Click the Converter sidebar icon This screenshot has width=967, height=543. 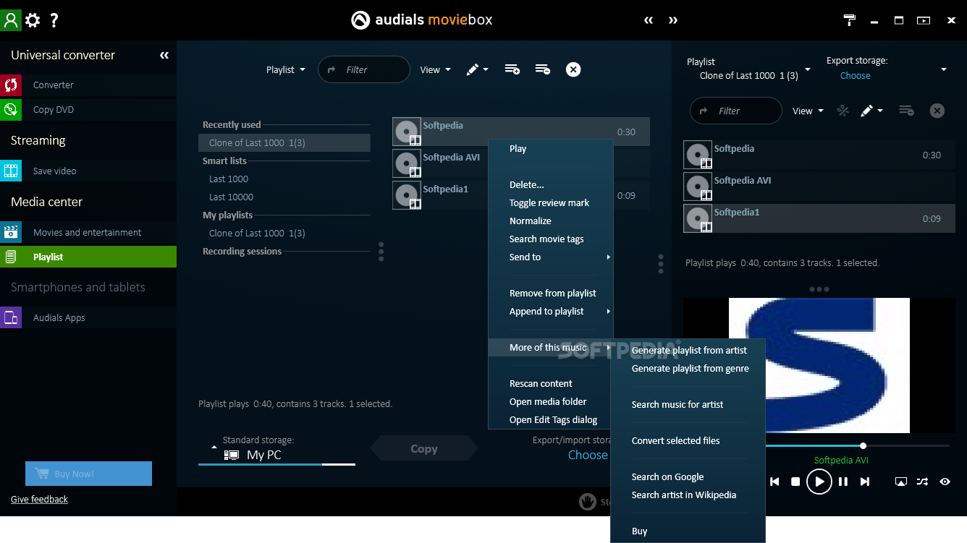(x=11, y=85)
